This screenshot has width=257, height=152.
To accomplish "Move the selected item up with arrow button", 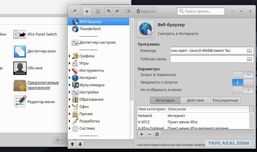I will pyautogui.click(x=72, y=144).
